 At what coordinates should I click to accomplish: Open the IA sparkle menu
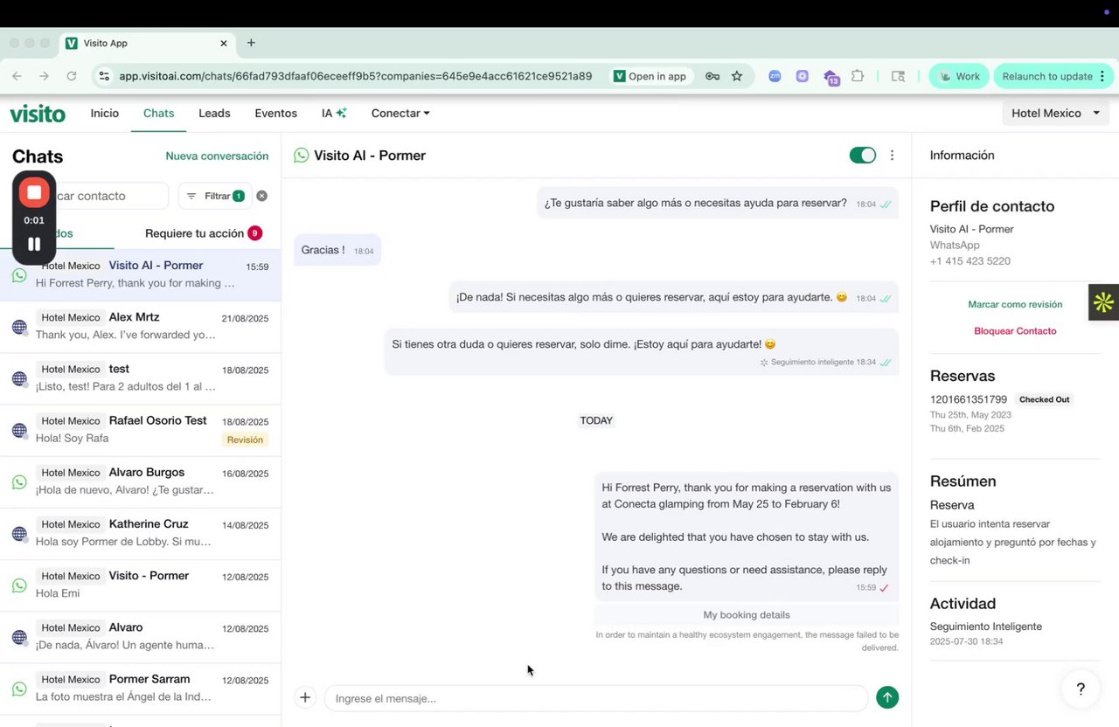coord(334,114)
